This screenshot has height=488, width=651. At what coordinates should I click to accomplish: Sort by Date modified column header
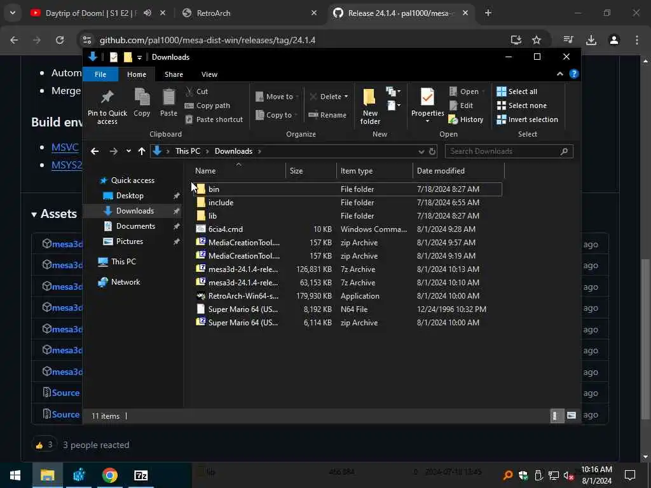click(458, 170)
